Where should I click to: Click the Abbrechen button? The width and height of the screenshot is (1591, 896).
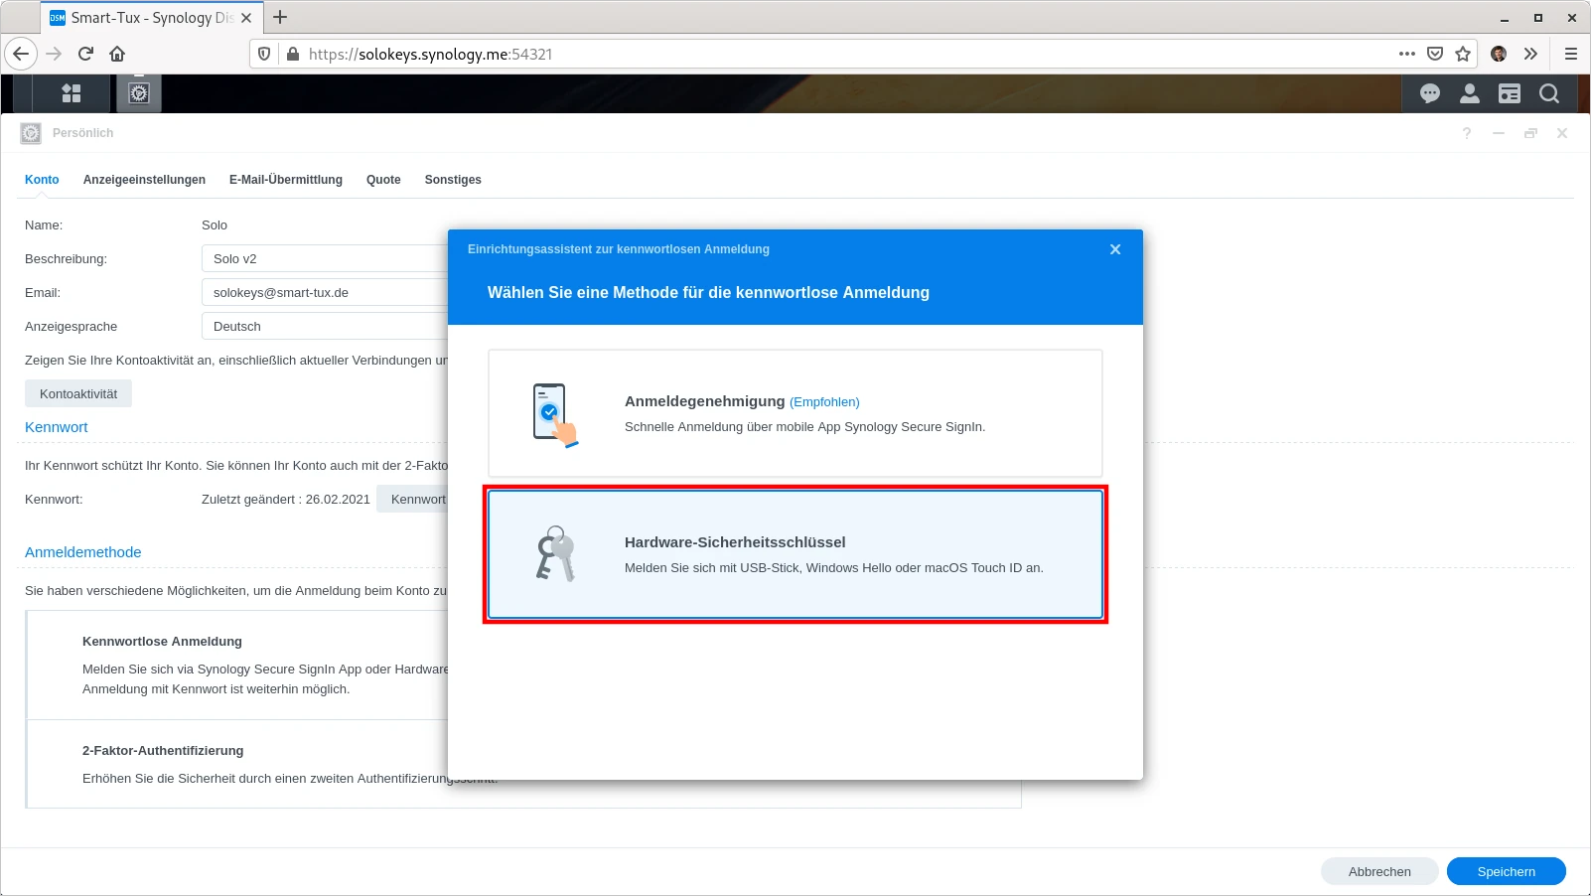[x=1379, y=871]
